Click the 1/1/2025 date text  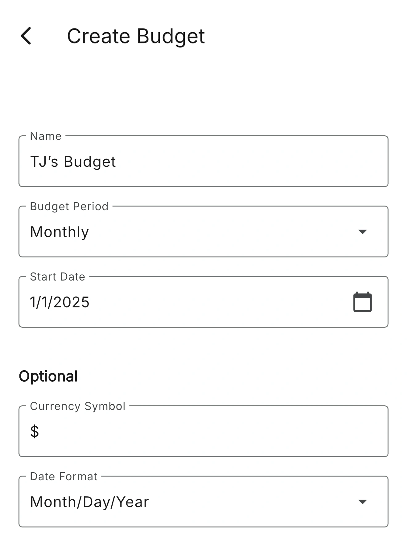tap(60, 302)
